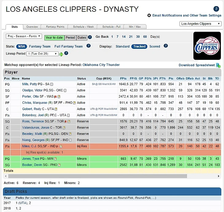224x212 pixels.
Task: Open the note icon beside Rudy Gobert
Action: [x=56, y=109]
